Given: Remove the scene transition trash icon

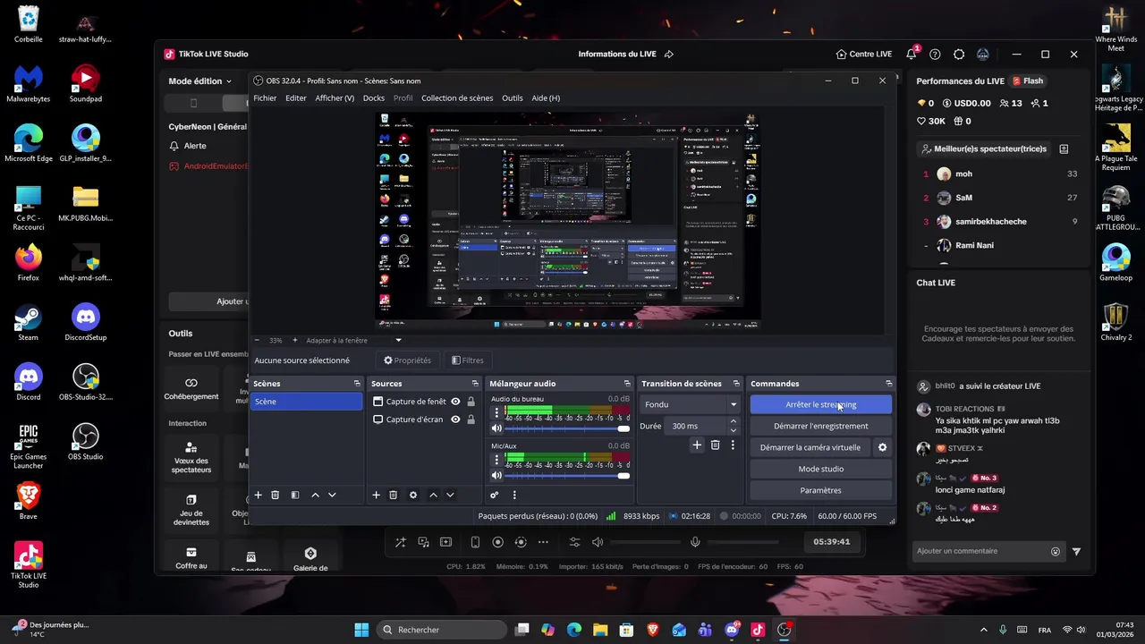Looking at the screenshot, I should tap(715, 445).
